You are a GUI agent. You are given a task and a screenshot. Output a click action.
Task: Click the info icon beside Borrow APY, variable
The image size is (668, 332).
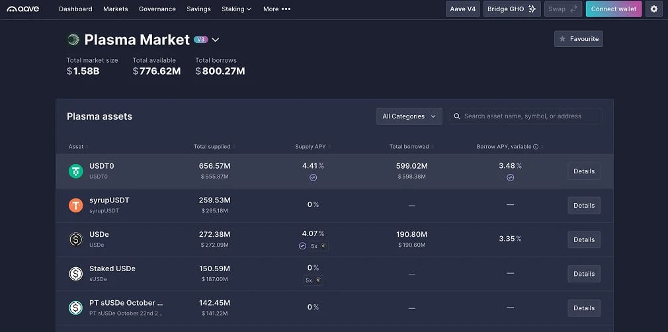536,147
